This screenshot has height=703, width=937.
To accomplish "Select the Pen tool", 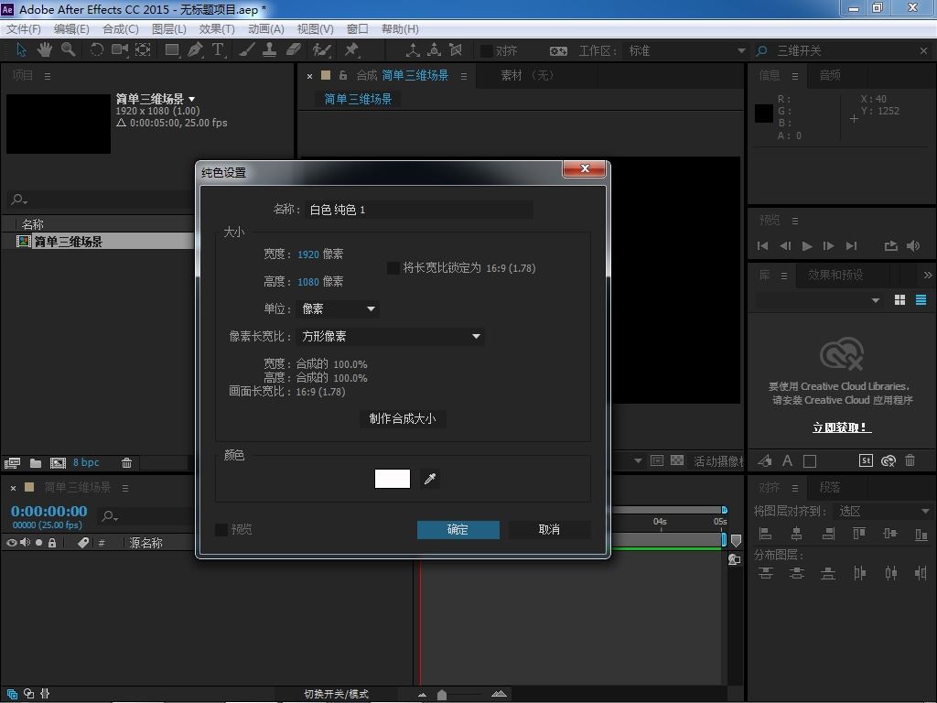I will (x=195, y=49).
